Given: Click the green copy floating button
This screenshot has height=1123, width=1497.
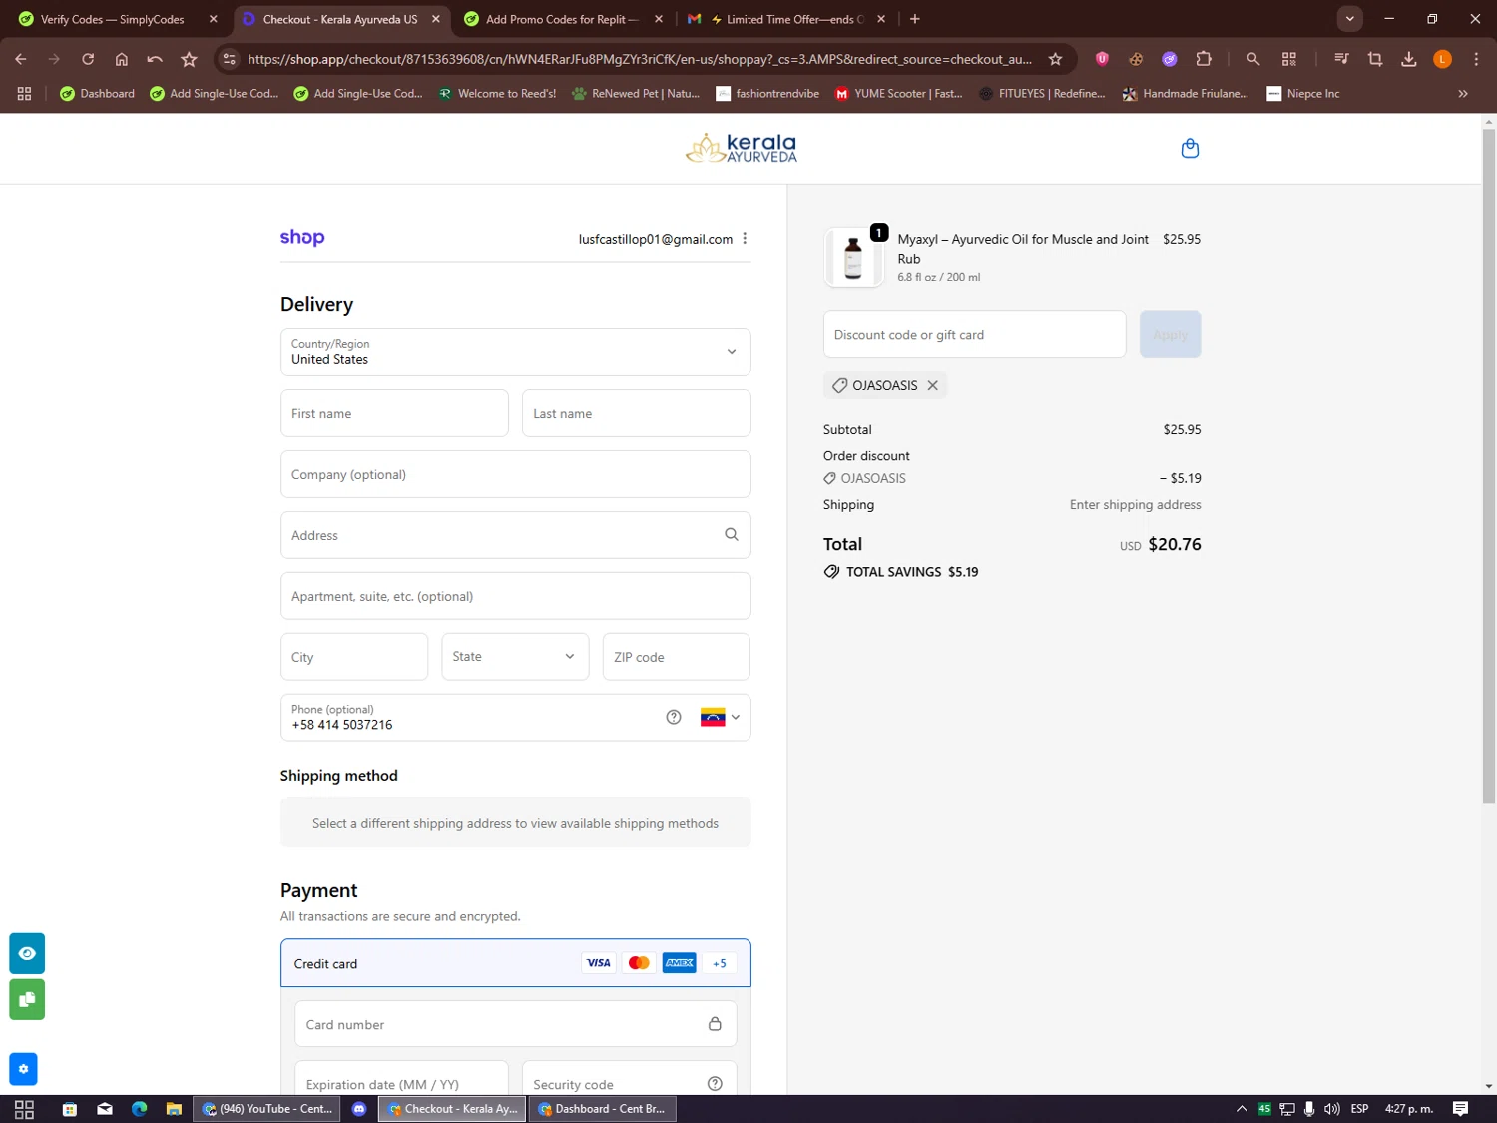Looking at the screenshot, I should (x=27, y=999).
